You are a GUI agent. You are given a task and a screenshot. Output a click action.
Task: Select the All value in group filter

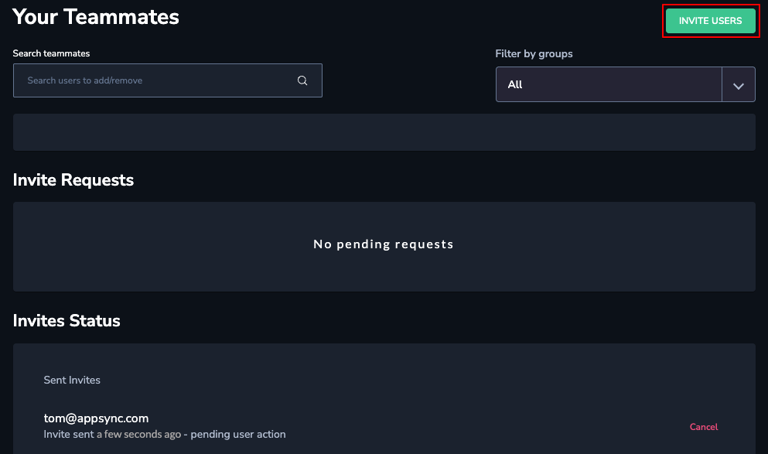(x=515, y=85)
